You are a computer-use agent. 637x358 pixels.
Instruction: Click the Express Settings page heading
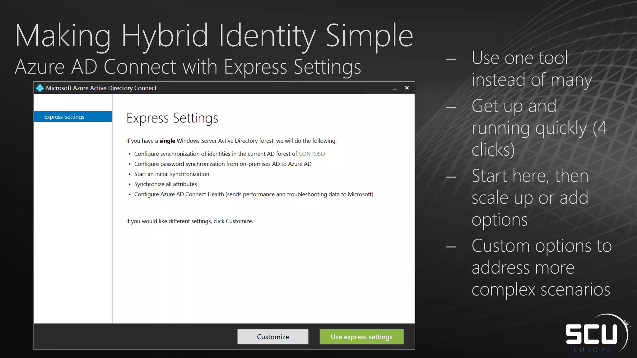tap(172, 118)
